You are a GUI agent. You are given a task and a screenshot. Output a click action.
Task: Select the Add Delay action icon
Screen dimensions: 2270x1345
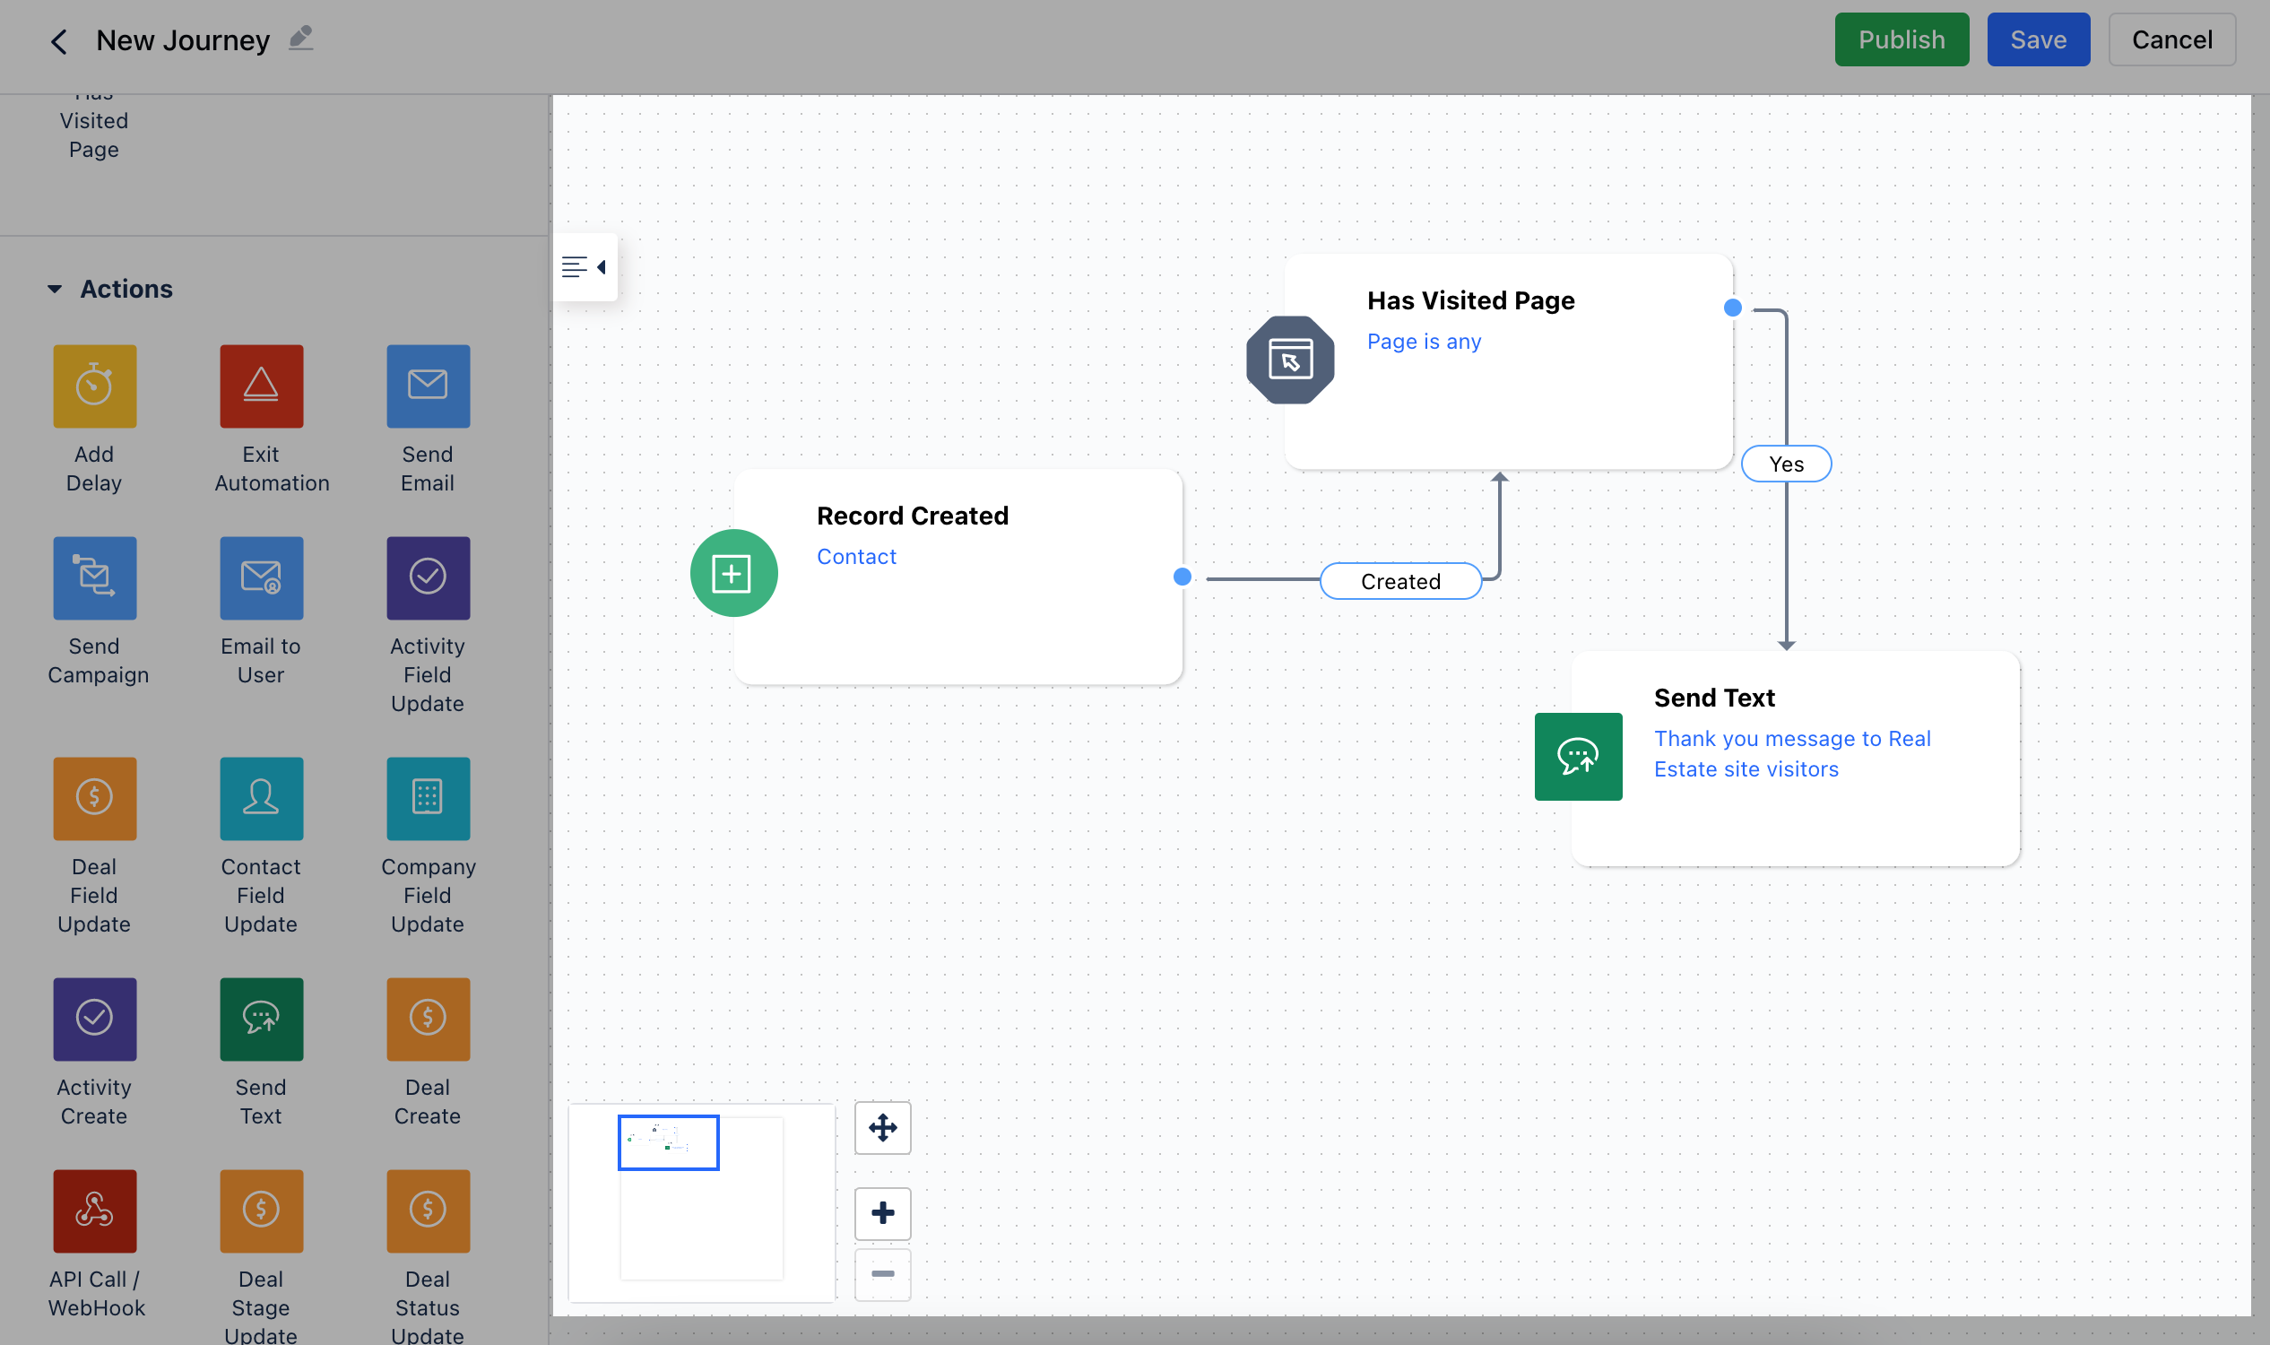coord(94,386)
